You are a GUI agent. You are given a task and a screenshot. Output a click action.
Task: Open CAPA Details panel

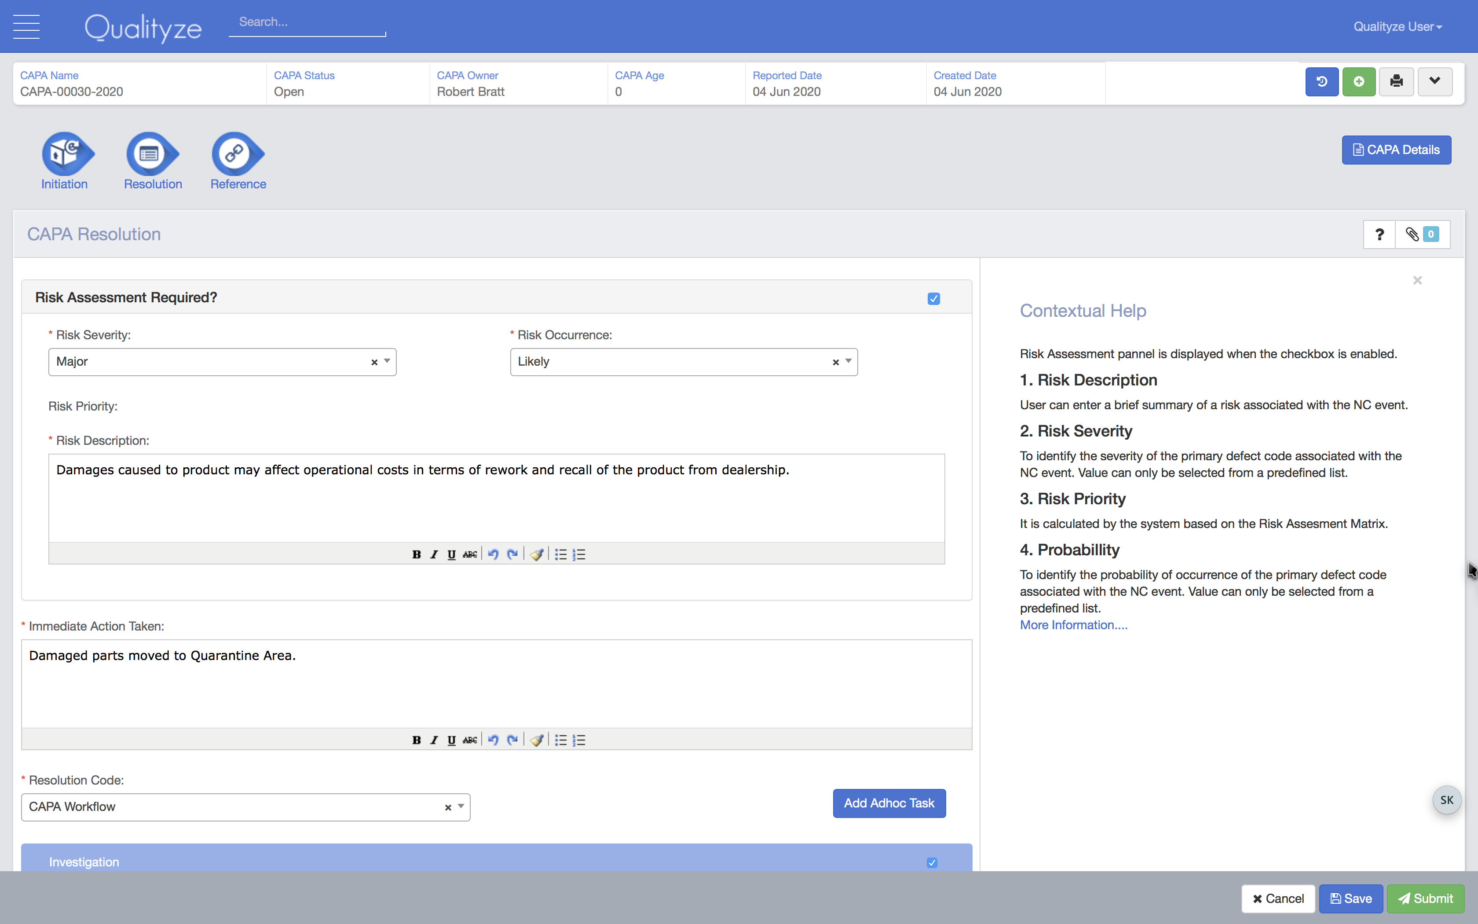1396,149
